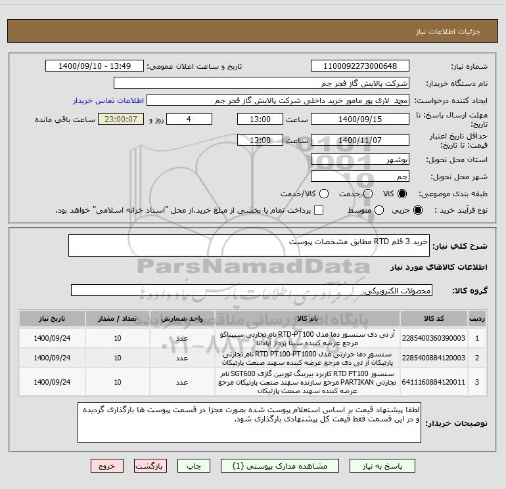This screenshot has width=506, height=489.
Task: Click the request creator field مجد لاری پور
Action: coord(278,100)
